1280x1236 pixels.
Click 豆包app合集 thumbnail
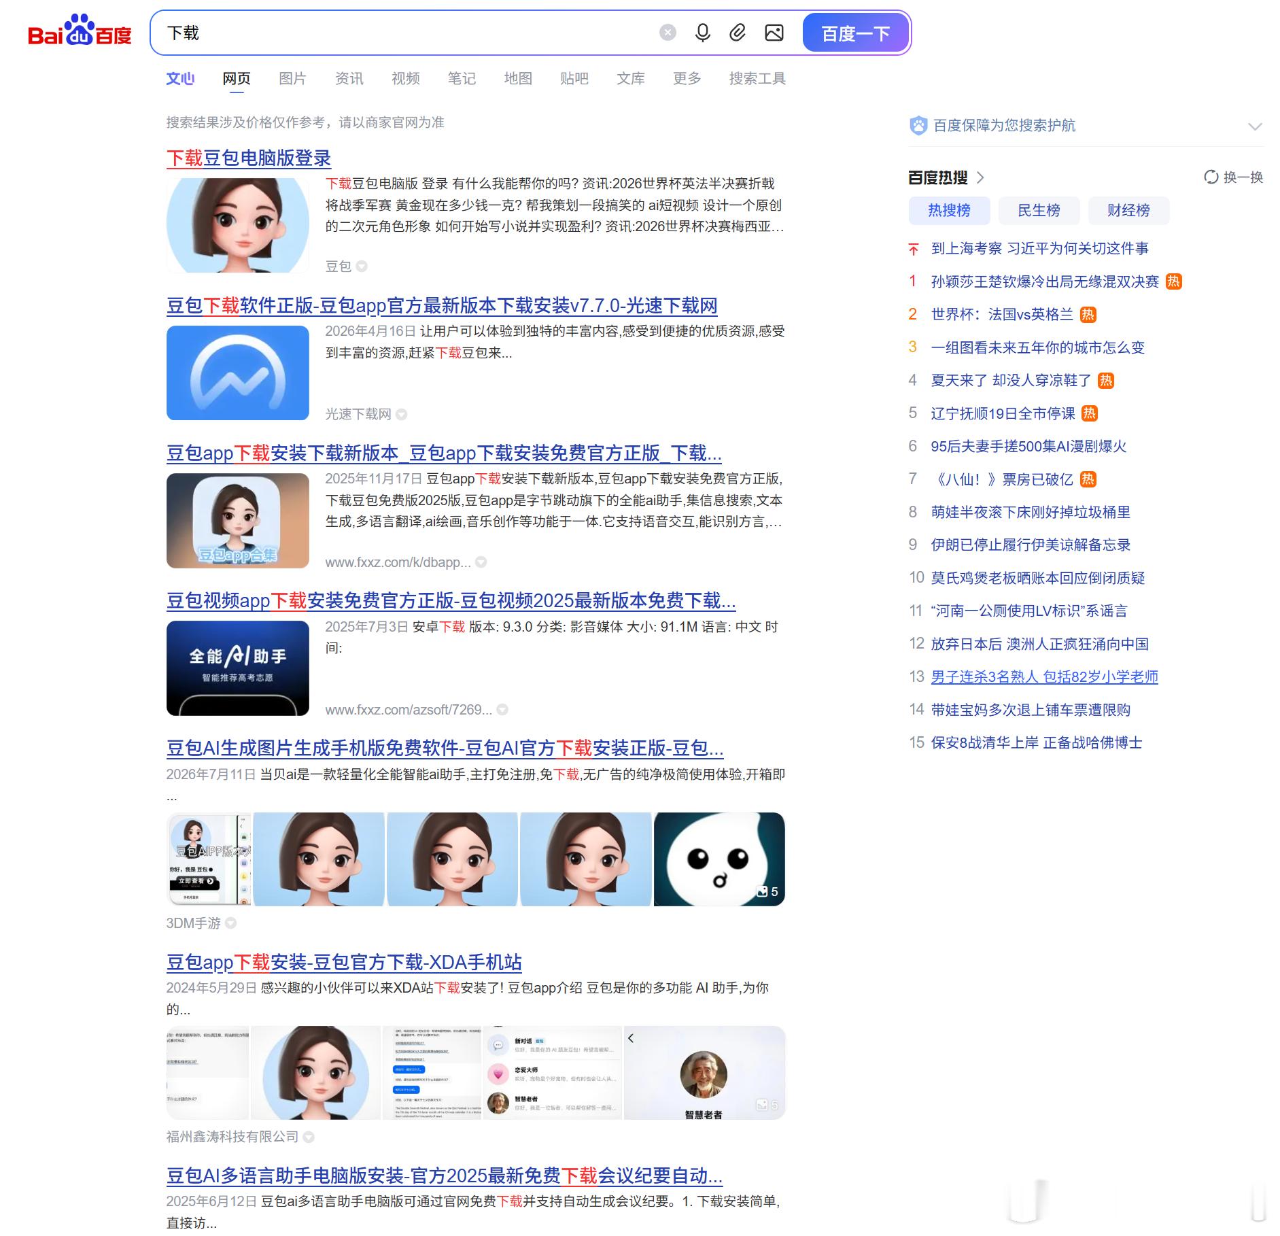click(x=238, y=521)
